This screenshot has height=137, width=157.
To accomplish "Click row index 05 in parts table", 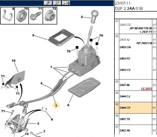I will pos(117,104).
